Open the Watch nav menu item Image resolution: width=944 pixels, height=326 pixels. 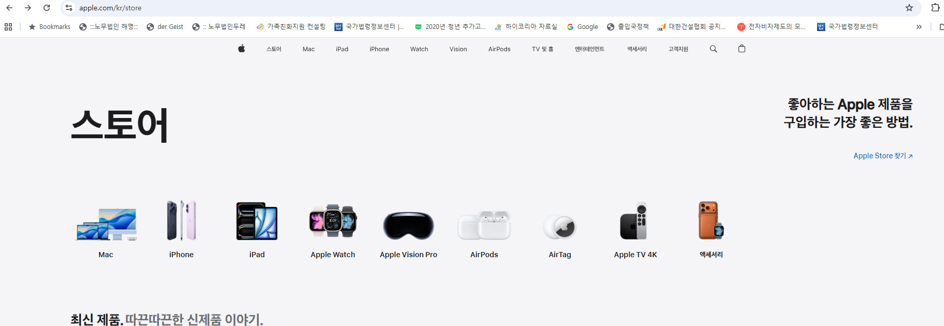point(419,49)
